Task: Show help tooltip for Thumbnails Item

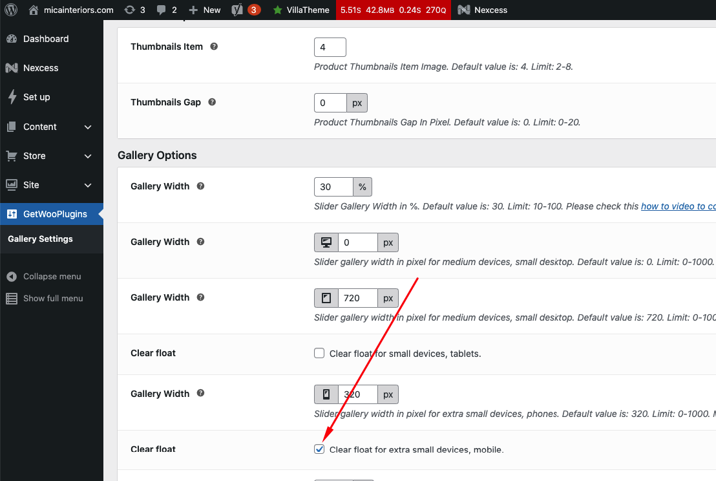Action: [x=214, y=46]
